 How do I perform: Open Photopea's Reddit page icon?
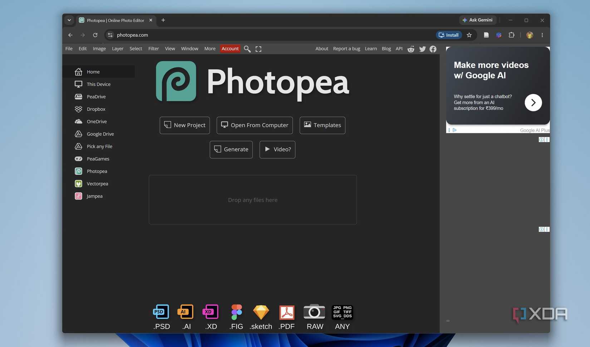411,49
